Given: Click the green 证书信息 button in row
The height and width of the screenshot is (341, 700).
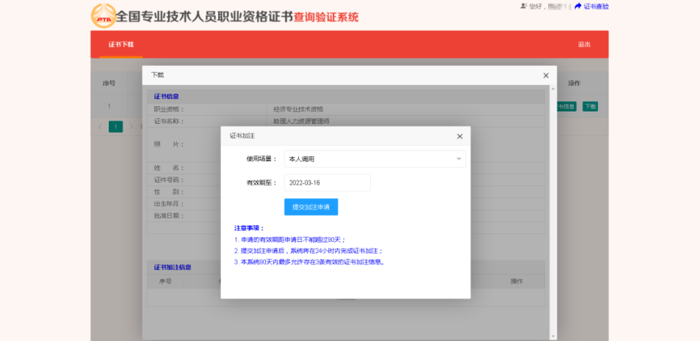Looking at the screenshot, I should tap(566, 106).
